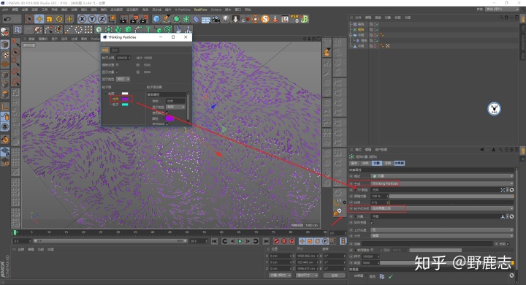Image resolution: width=526 pixels, height=285 pixels.
Task: Open the deformer objects icon
Action: point(197,19)
